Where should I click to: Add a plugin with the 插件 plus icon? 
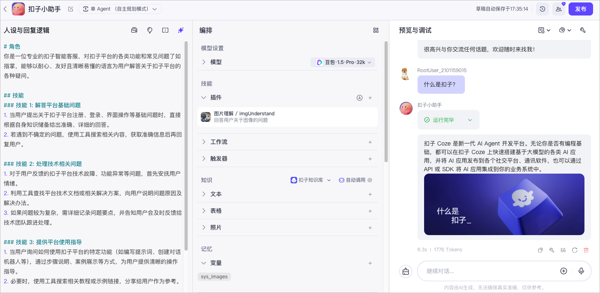coord(370,98)
